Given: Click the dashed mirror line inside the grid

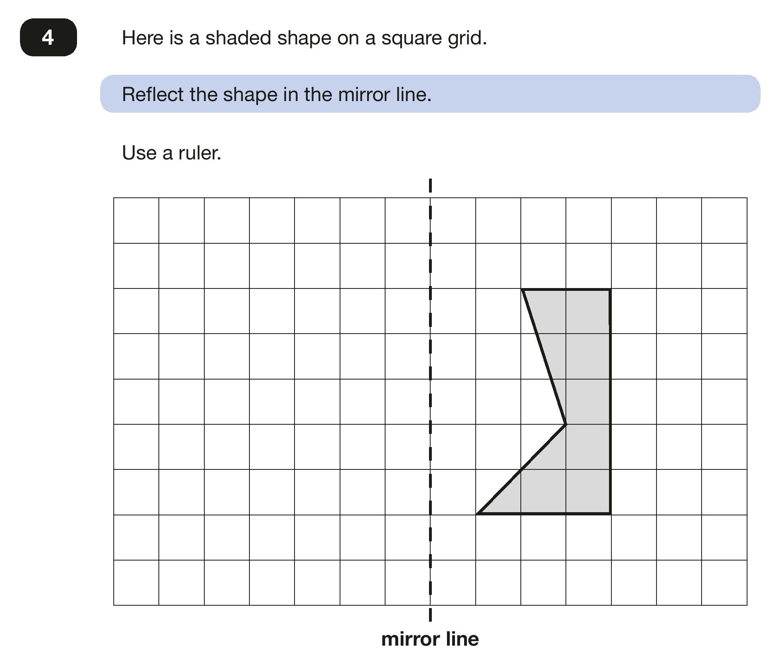Looking at the screenshot, I should [x=430, y=402].
